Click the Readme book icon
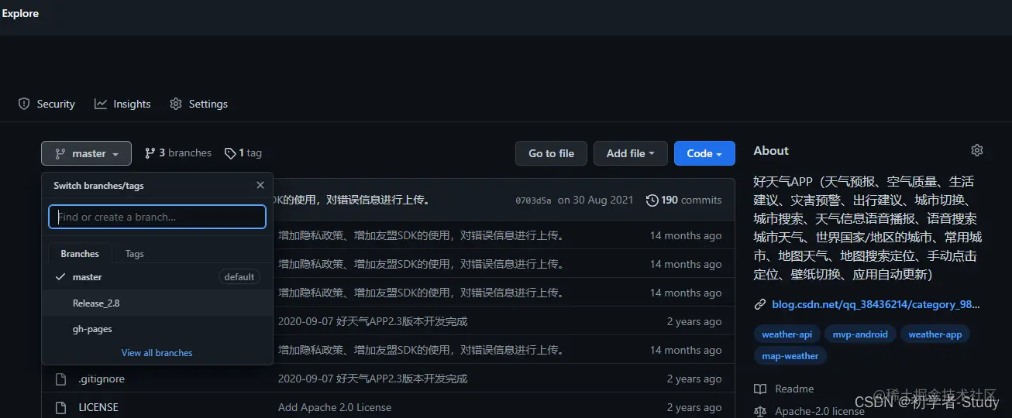This screenshot has height=418, width=1012. pyautogui.click(x=760, y=389)
